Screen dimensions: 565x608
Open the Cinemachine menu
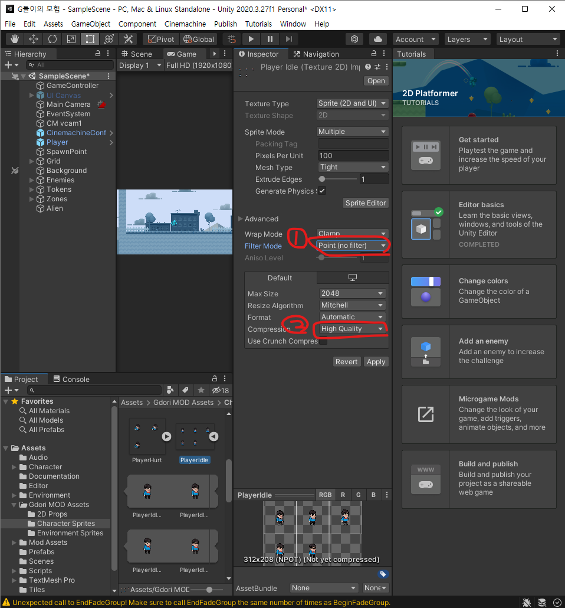[185, 24]
